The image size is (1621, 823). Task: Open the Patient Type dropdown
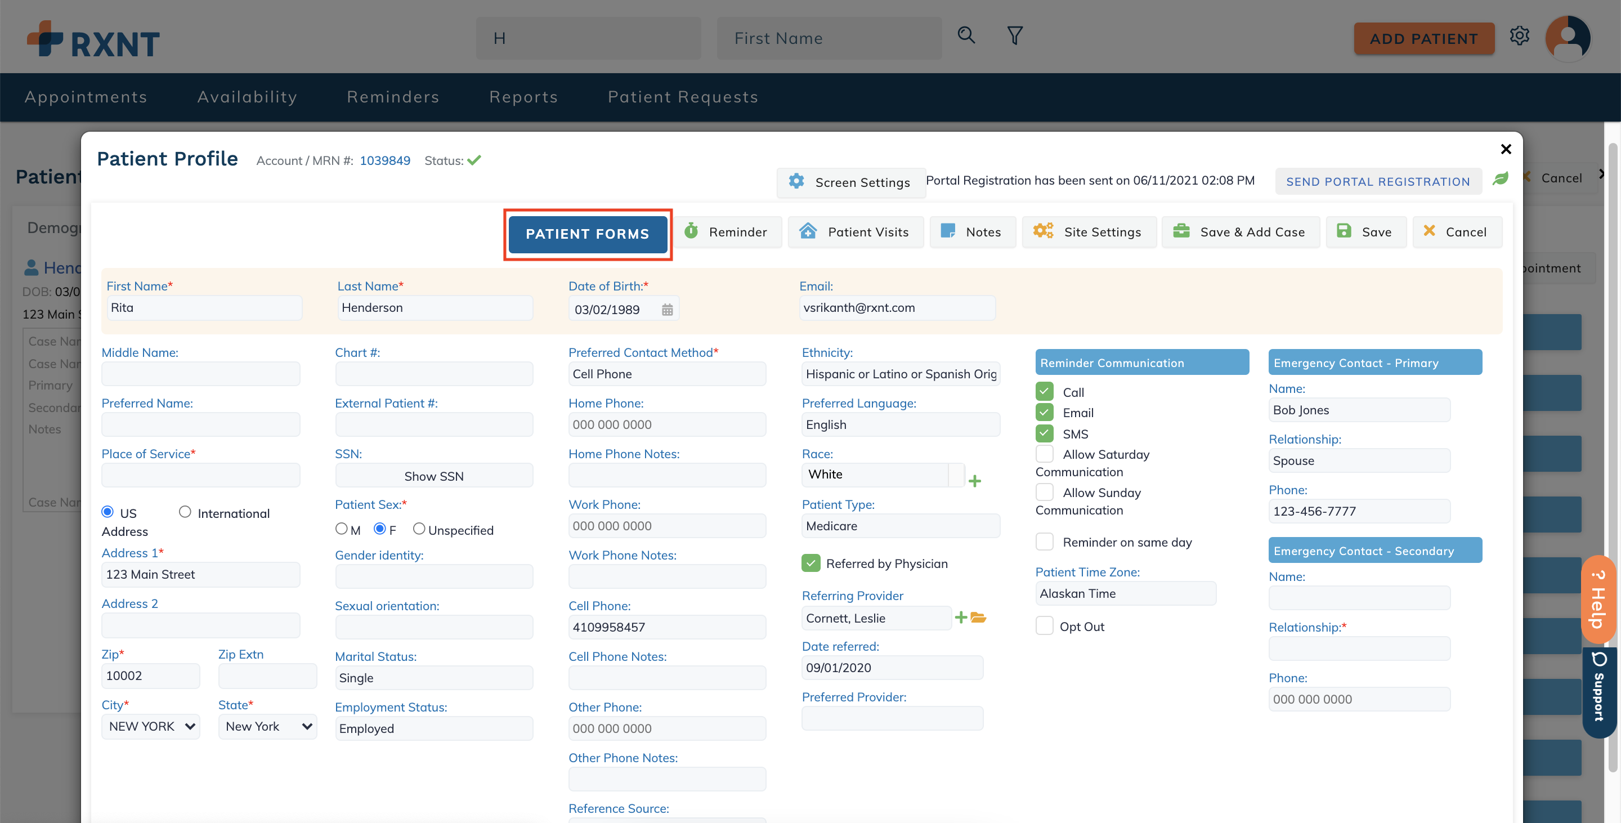[901, 526]
